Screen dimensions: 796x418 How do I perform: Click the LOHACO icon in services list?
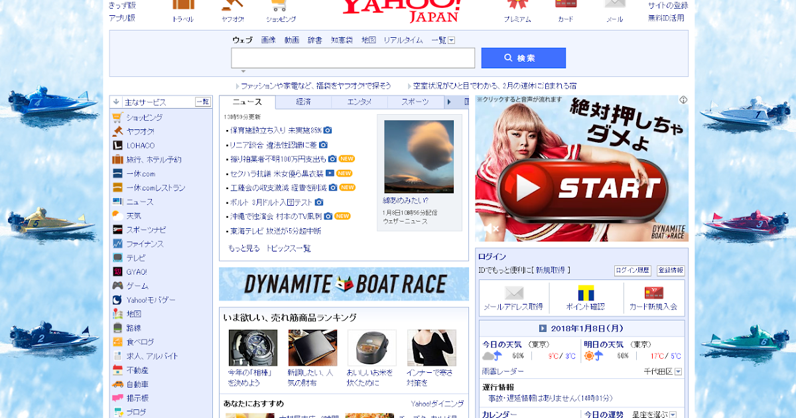pos(117,145)
